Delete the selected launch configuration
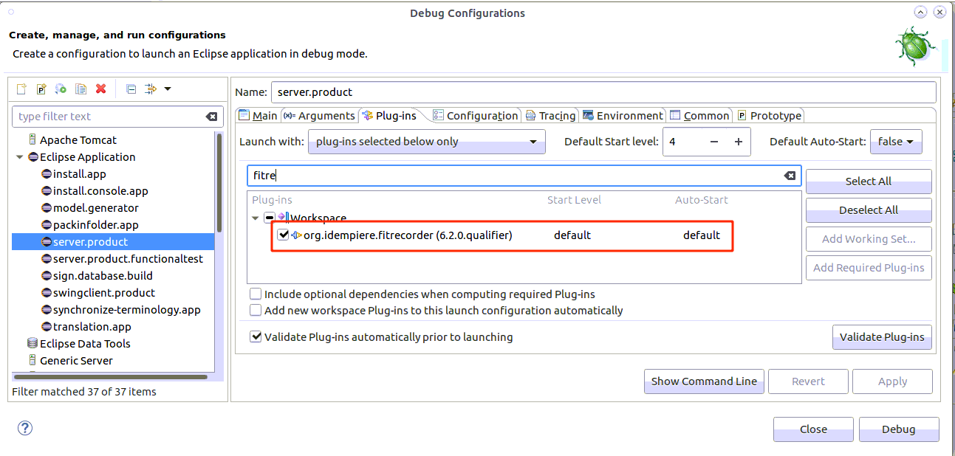 [x=99, y=89]
